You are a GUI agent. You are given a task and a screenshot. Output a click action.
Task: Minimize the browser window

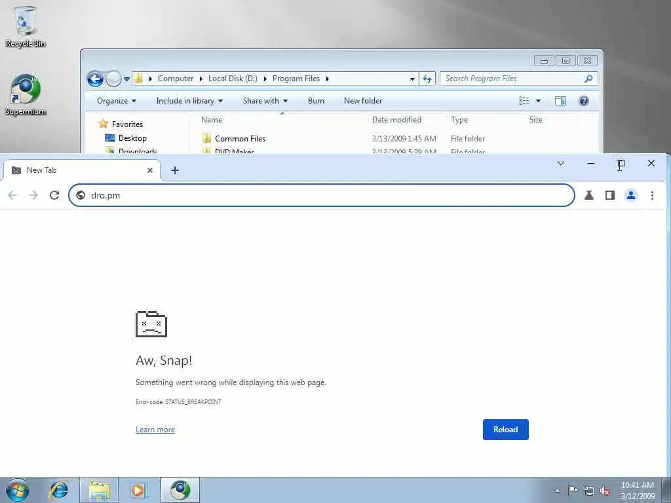click(590, 163)
